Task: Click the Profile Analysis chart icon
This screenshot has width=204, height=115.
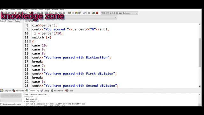Action: pyautogui.click(x=93, y=13)
